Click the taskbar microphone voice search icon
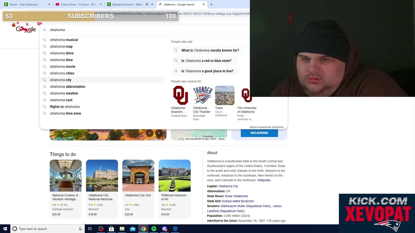The image size is (415, 233). [80, 229]
